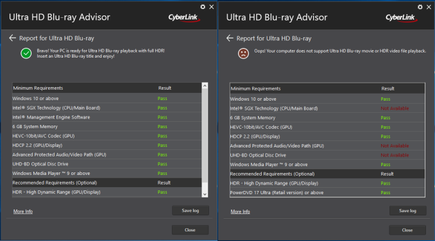Screen dimensions: 435x241
Task: Select 'Advanced Protected Audio/Video Path' row in right window
Action: (x=327, y=145)
